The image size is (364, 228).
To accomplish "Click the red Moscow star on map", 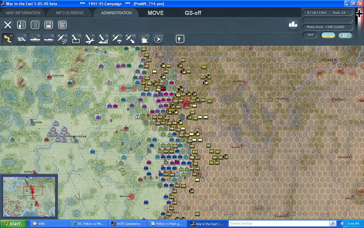I will click(x=187, y=102).
